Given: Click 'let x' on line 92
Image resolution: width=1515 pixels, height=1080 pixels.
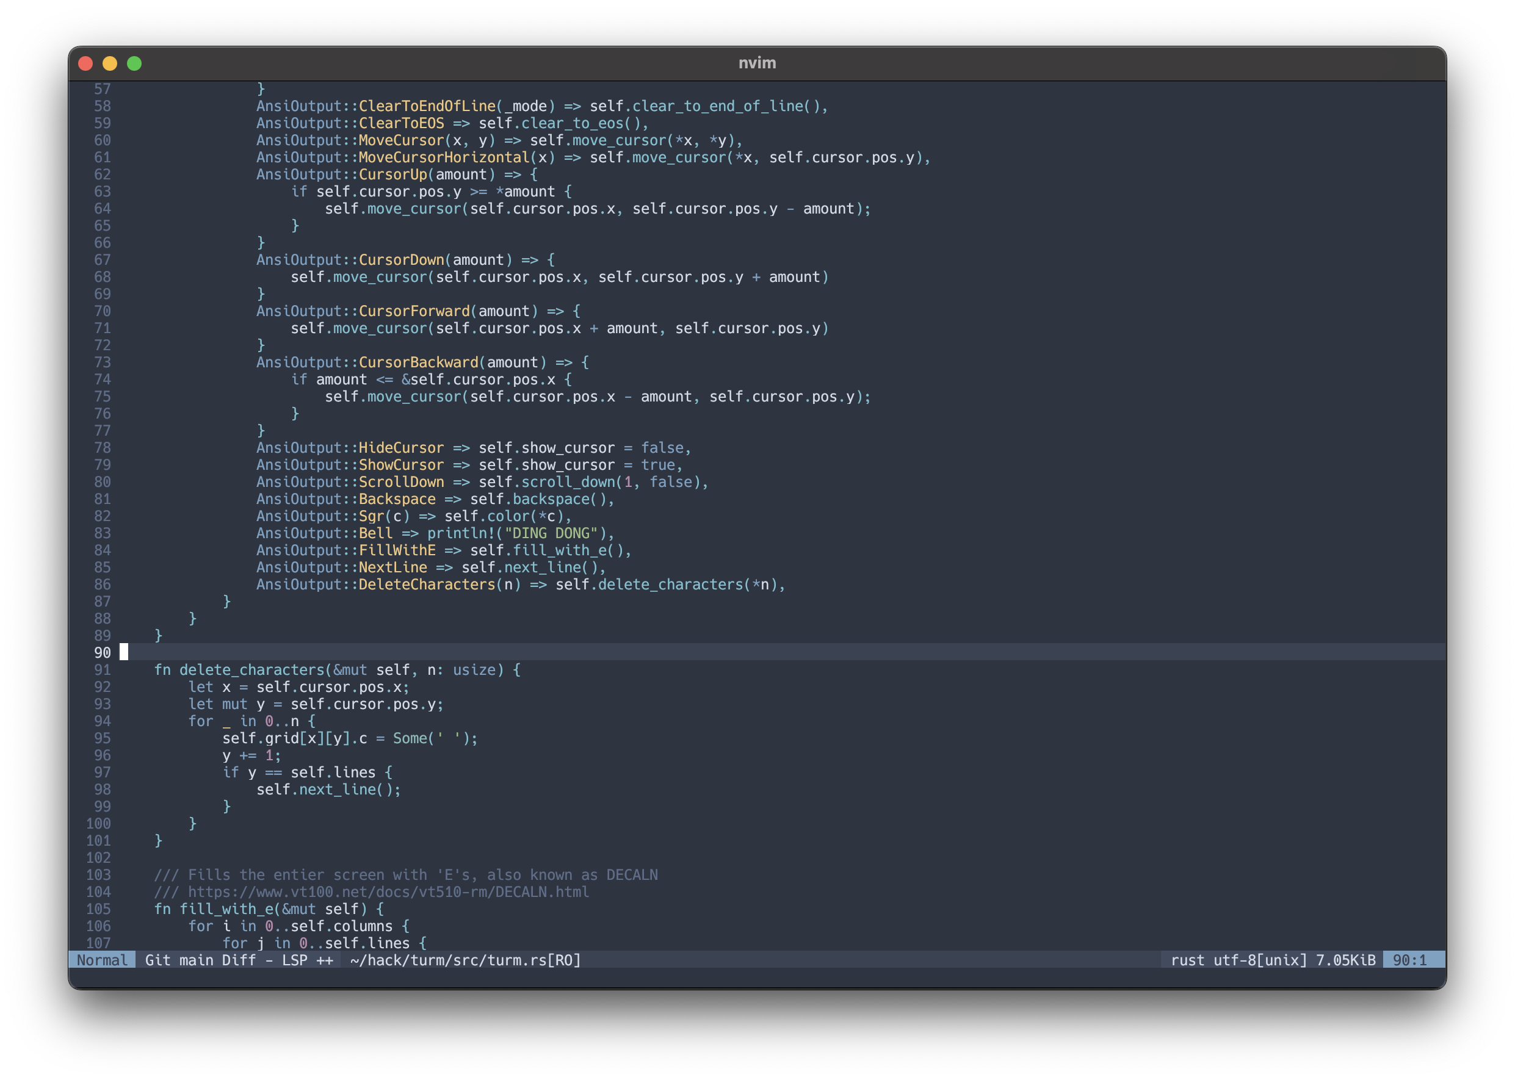Looking at the screenshot, I should 209,687.
